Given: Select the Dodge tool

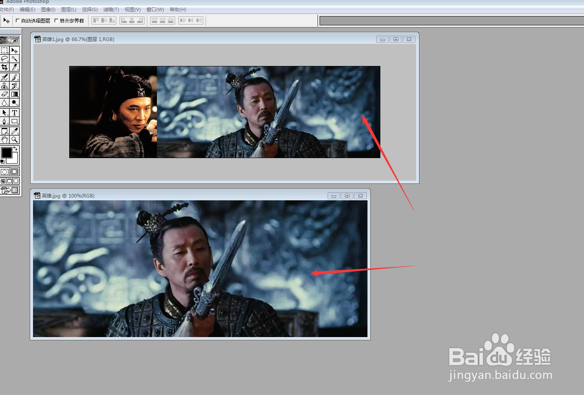Looking at the screenshot, I should pos(14,103).
